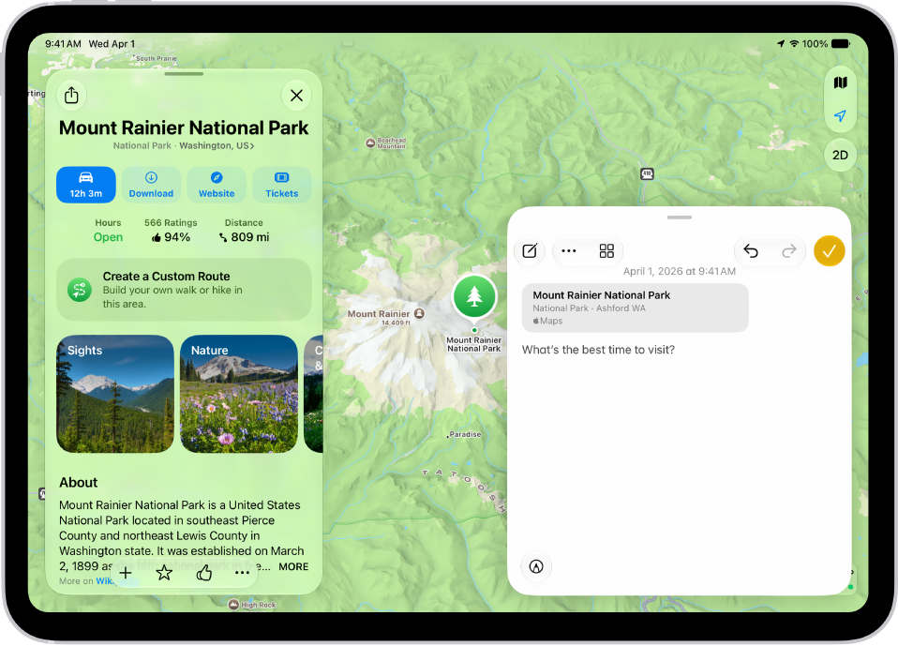Tap the share icon in place card
This screenshot has height=646, width=898.
point(71,95)
